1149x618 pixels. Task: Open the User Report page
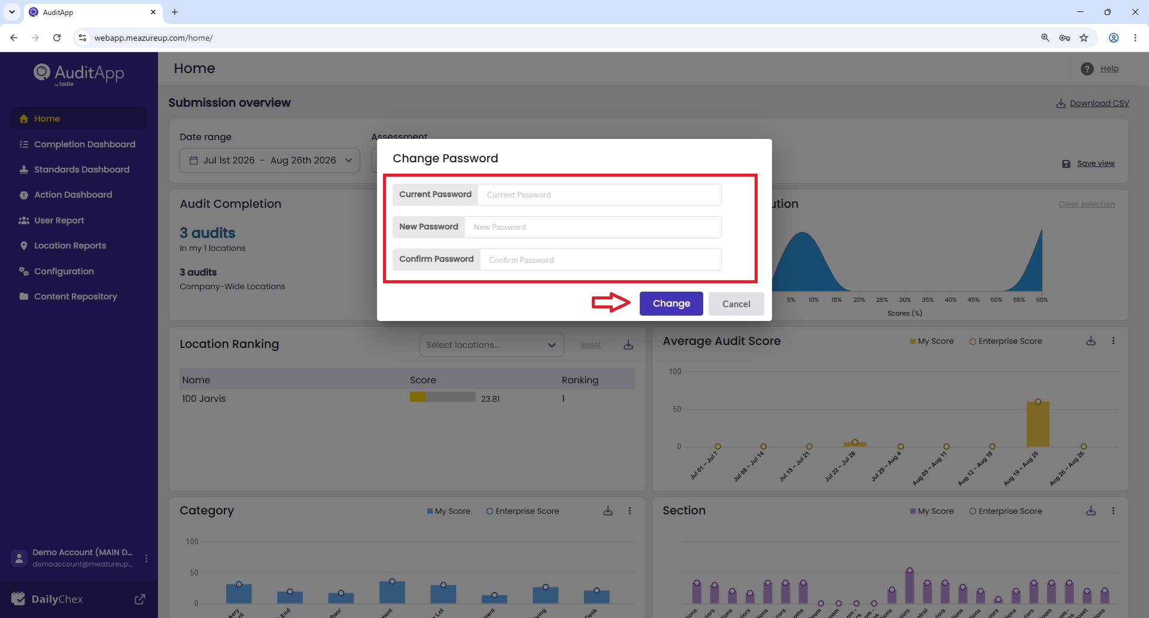(x=78, y=220)
